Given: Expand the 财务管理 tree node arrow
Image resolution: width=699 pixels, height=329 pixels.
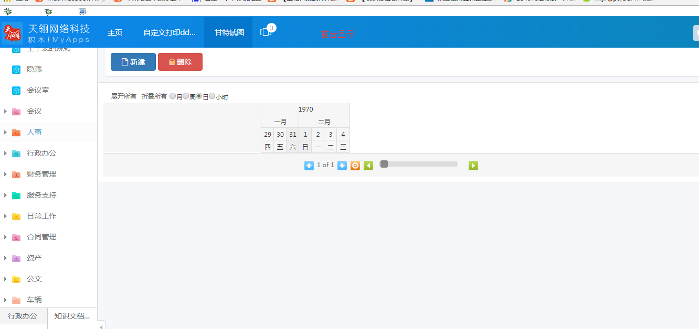Looking at the screenshot, I should [5, 174].
